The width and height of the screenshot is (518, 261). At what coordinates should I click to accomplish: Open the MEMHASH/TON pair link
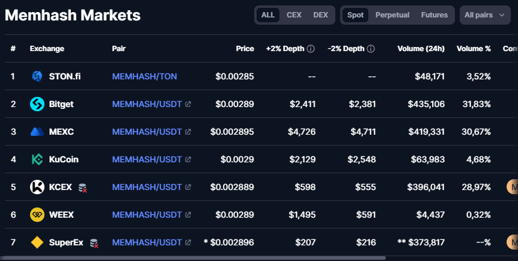pos(144,76)
